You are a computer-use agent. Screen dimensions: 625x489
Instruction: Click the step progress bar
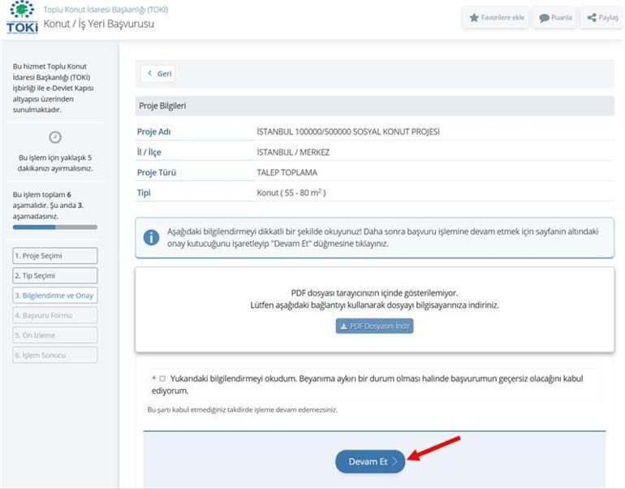pos(55,227)
